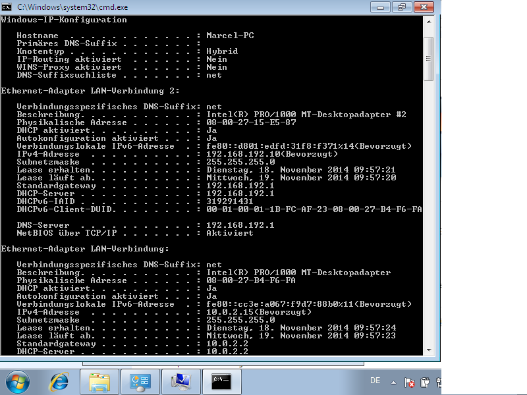Click the IPv6 address fe80::cc3e:a067:f9d7:88b0%11
Screen dimensions: 527x395
(x=279, y=304)
